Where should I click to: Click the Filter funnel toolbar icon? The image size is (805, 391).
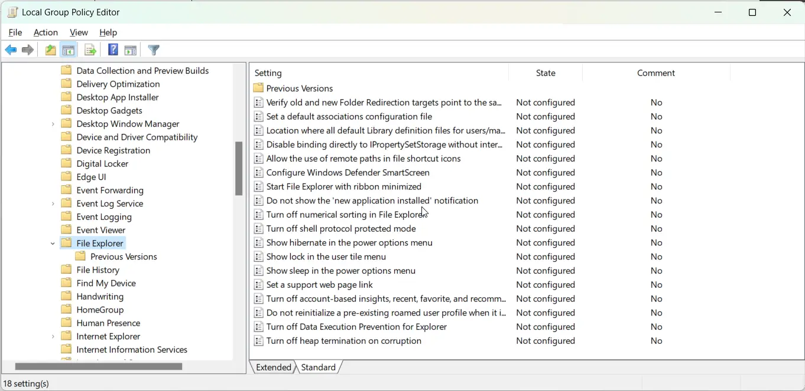pos(154,50)
